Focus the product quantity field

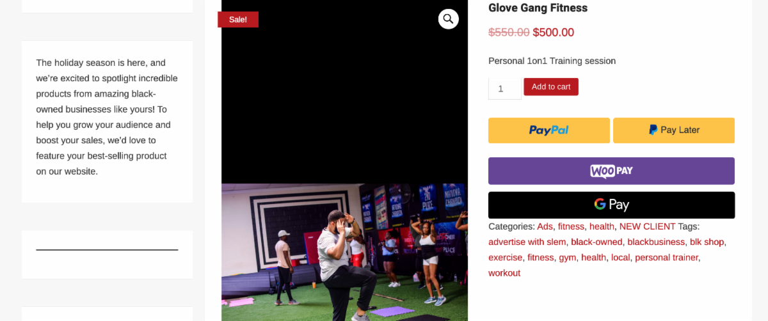(x=504, y=88)
